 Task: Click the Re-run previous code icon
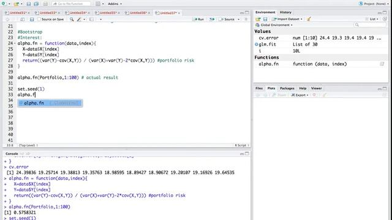pyautogui.click(x=212, y=19)
